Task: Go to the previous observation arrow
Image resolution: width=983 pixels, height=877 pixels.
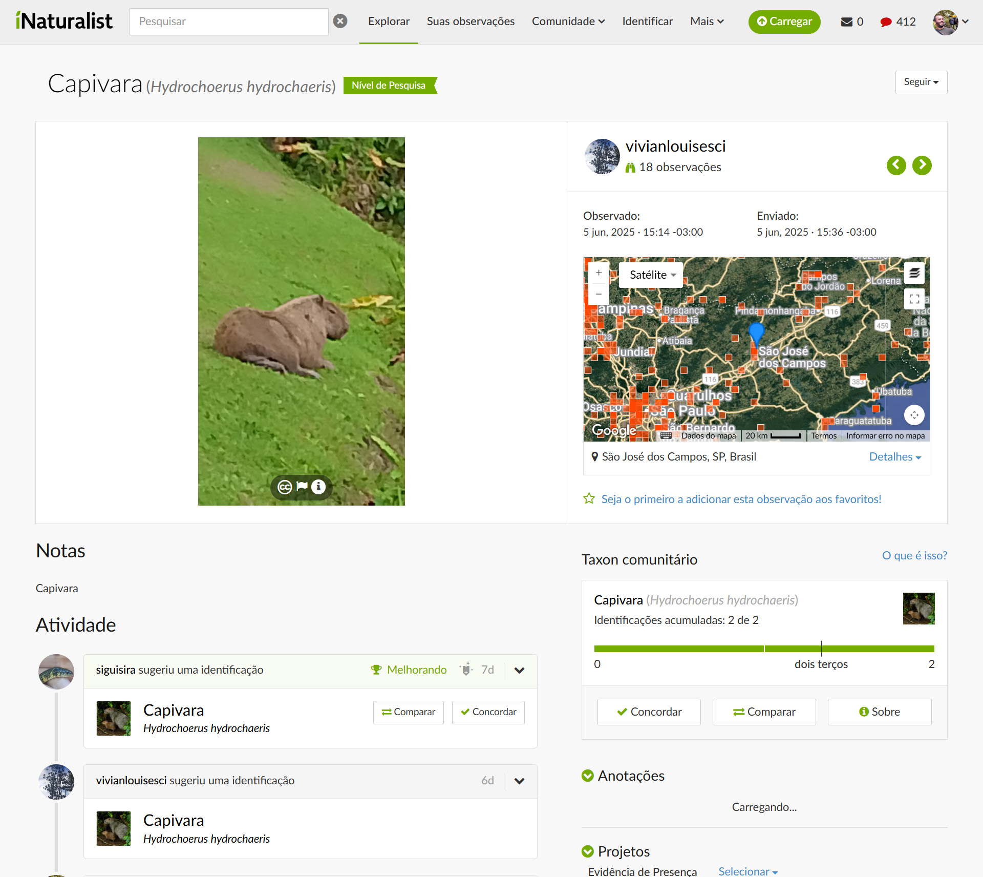Action: [896, 165]
